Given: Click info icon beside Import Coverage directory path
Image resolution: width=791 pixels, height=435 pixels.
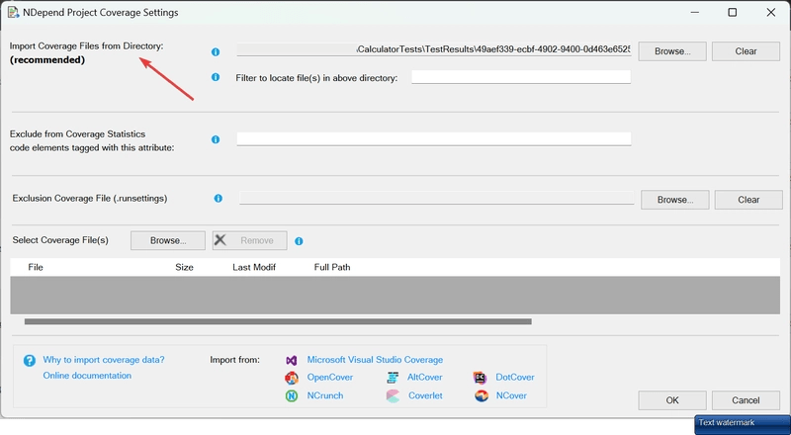Looking at the screenshot, I should 216,52.
